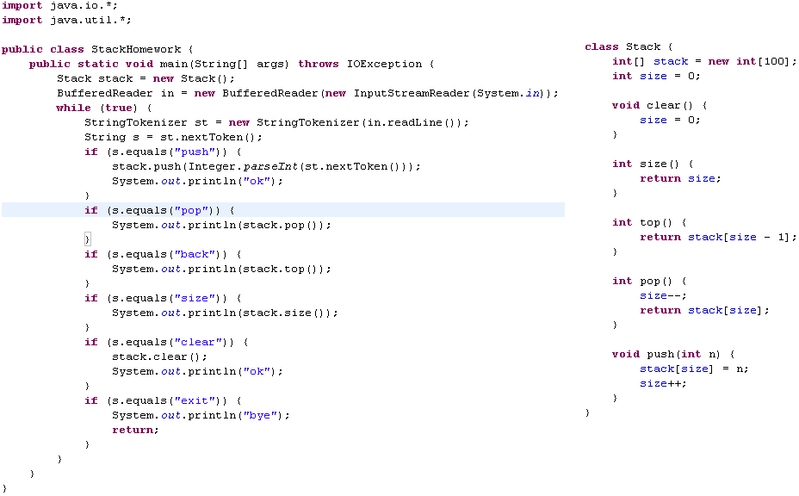Click the "int top() {" method header
The height and width of the screenshot is (496, 799).
(650, 223)
